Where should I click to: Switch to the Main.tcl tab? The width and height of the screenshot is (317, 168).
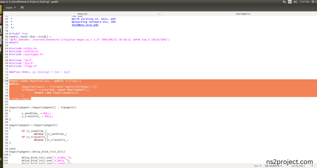click(82, 14)
